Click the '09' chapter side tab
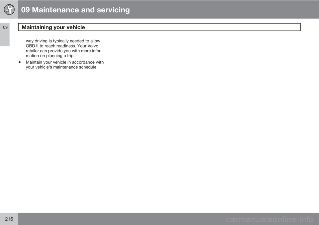Image resolution: width=319 pixels, height=225 pixels. (5, 35)
